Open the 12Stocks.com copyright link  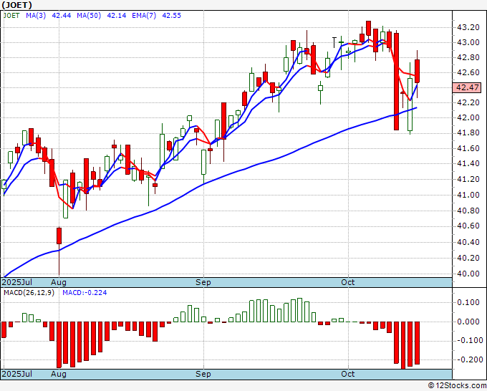[457, 386]
